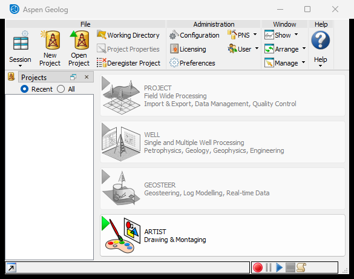Click Deregister Project

(128, 63)
